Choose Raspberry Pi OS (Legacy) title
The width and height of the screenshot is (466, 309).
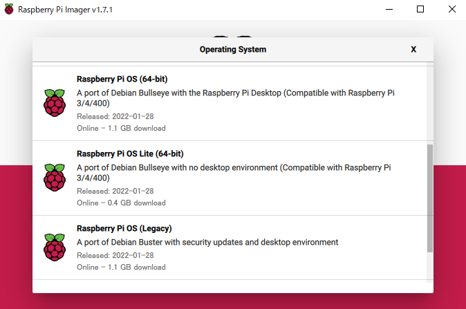point(124,228)
